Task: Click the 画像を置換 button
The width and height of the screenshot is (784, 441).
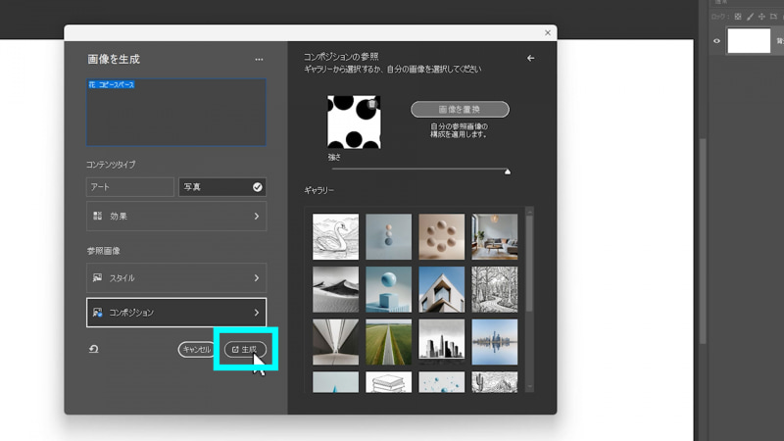Action: [x=460, y=109]
